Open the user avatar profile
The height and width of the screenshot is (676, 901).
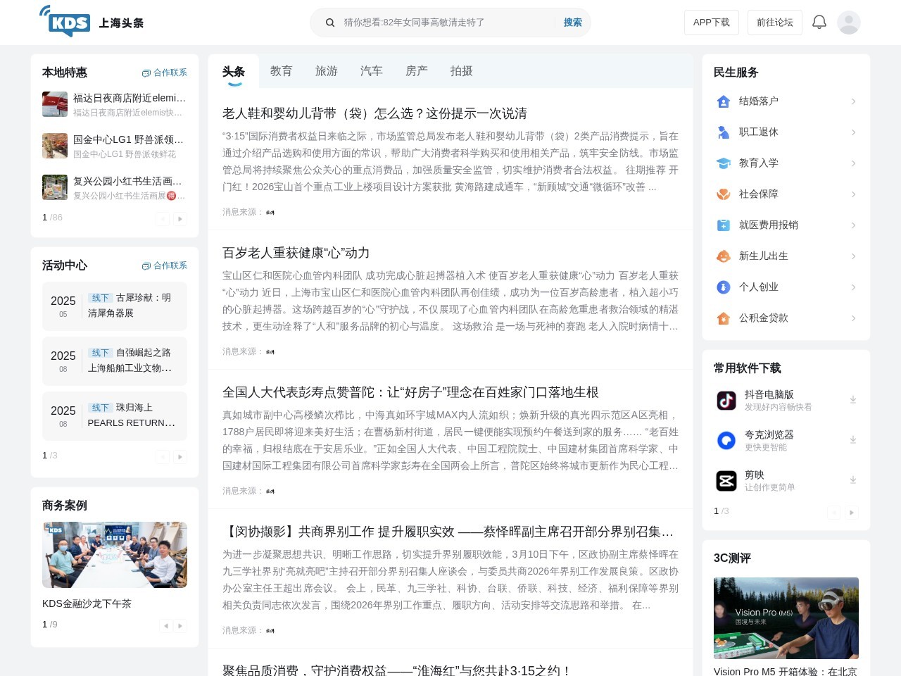(x=849, y=23)
